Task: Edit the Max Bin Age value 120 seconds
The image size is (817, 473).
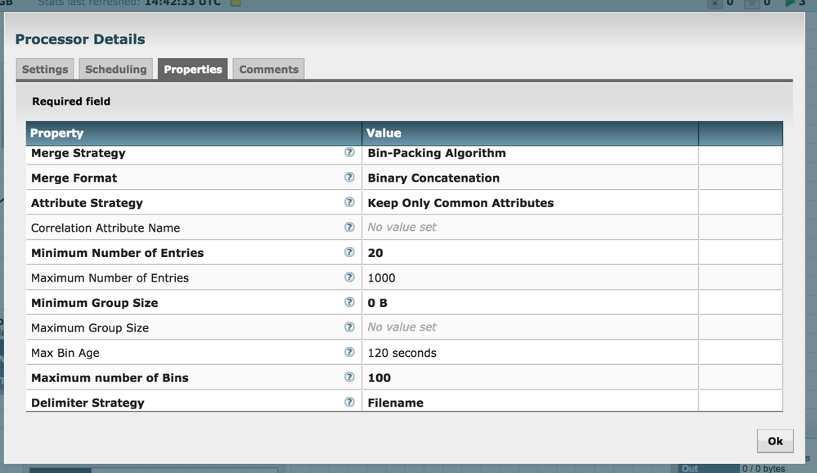Action: [531, 353]
